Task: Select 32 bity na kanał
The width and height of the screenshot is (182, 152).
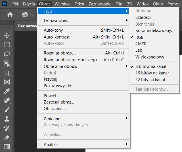Action: [154, 80]
